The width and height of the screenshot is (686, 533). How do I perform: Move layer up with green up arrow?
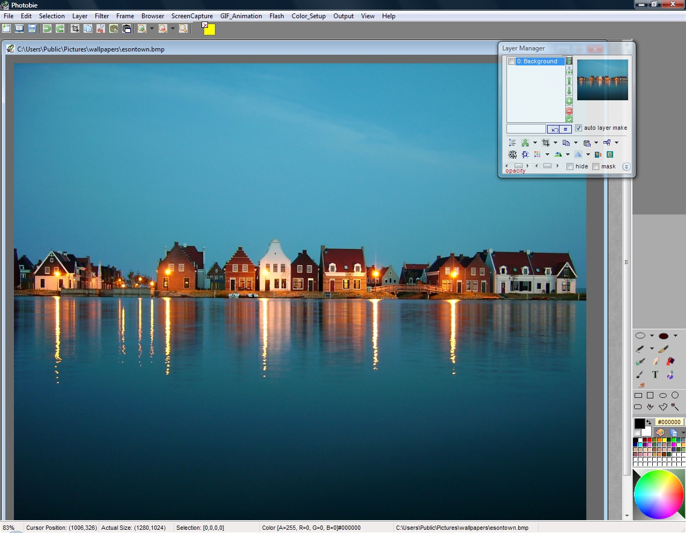(x=569, y=80)
